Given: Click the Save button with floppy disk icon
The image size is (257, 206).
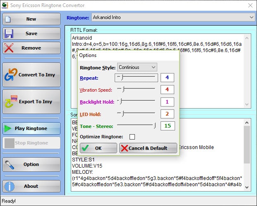Looking at the screenshot, I should pos(31,33).
